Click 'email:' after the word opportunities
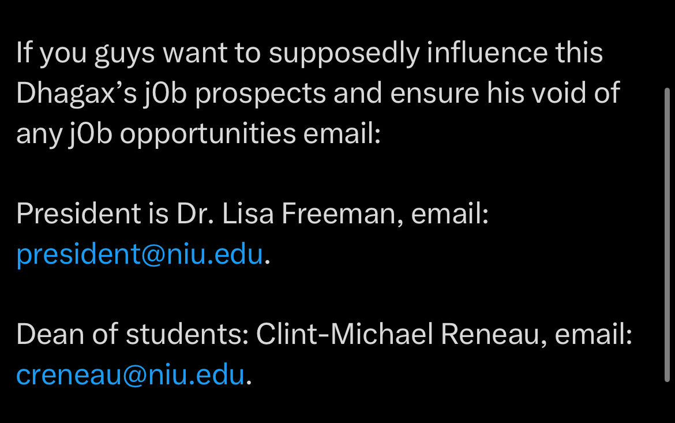 342,133
